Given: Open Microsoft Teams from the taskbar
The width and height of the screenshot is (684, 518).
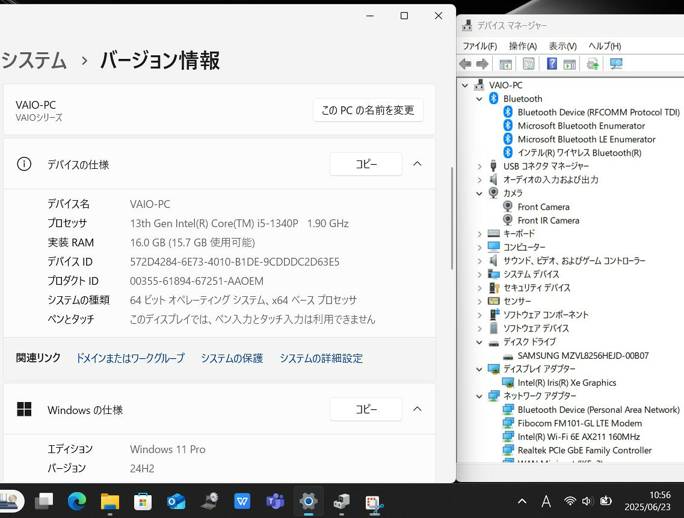Looking at the screenshot, I should coord(275,501).
